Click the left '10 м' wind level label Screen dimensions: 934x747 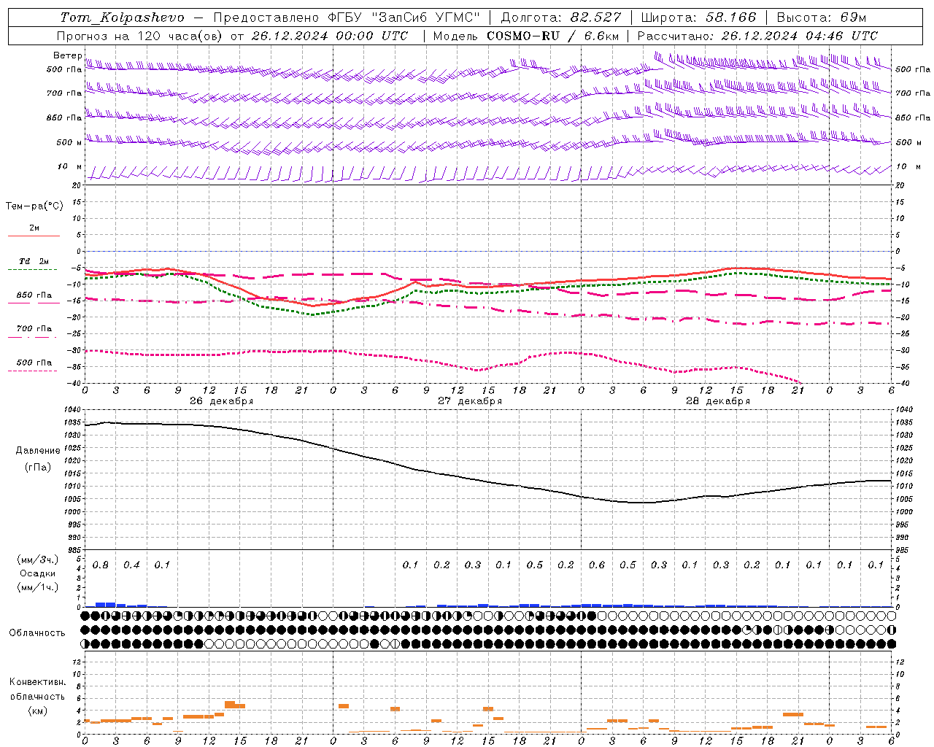(69, 167)
